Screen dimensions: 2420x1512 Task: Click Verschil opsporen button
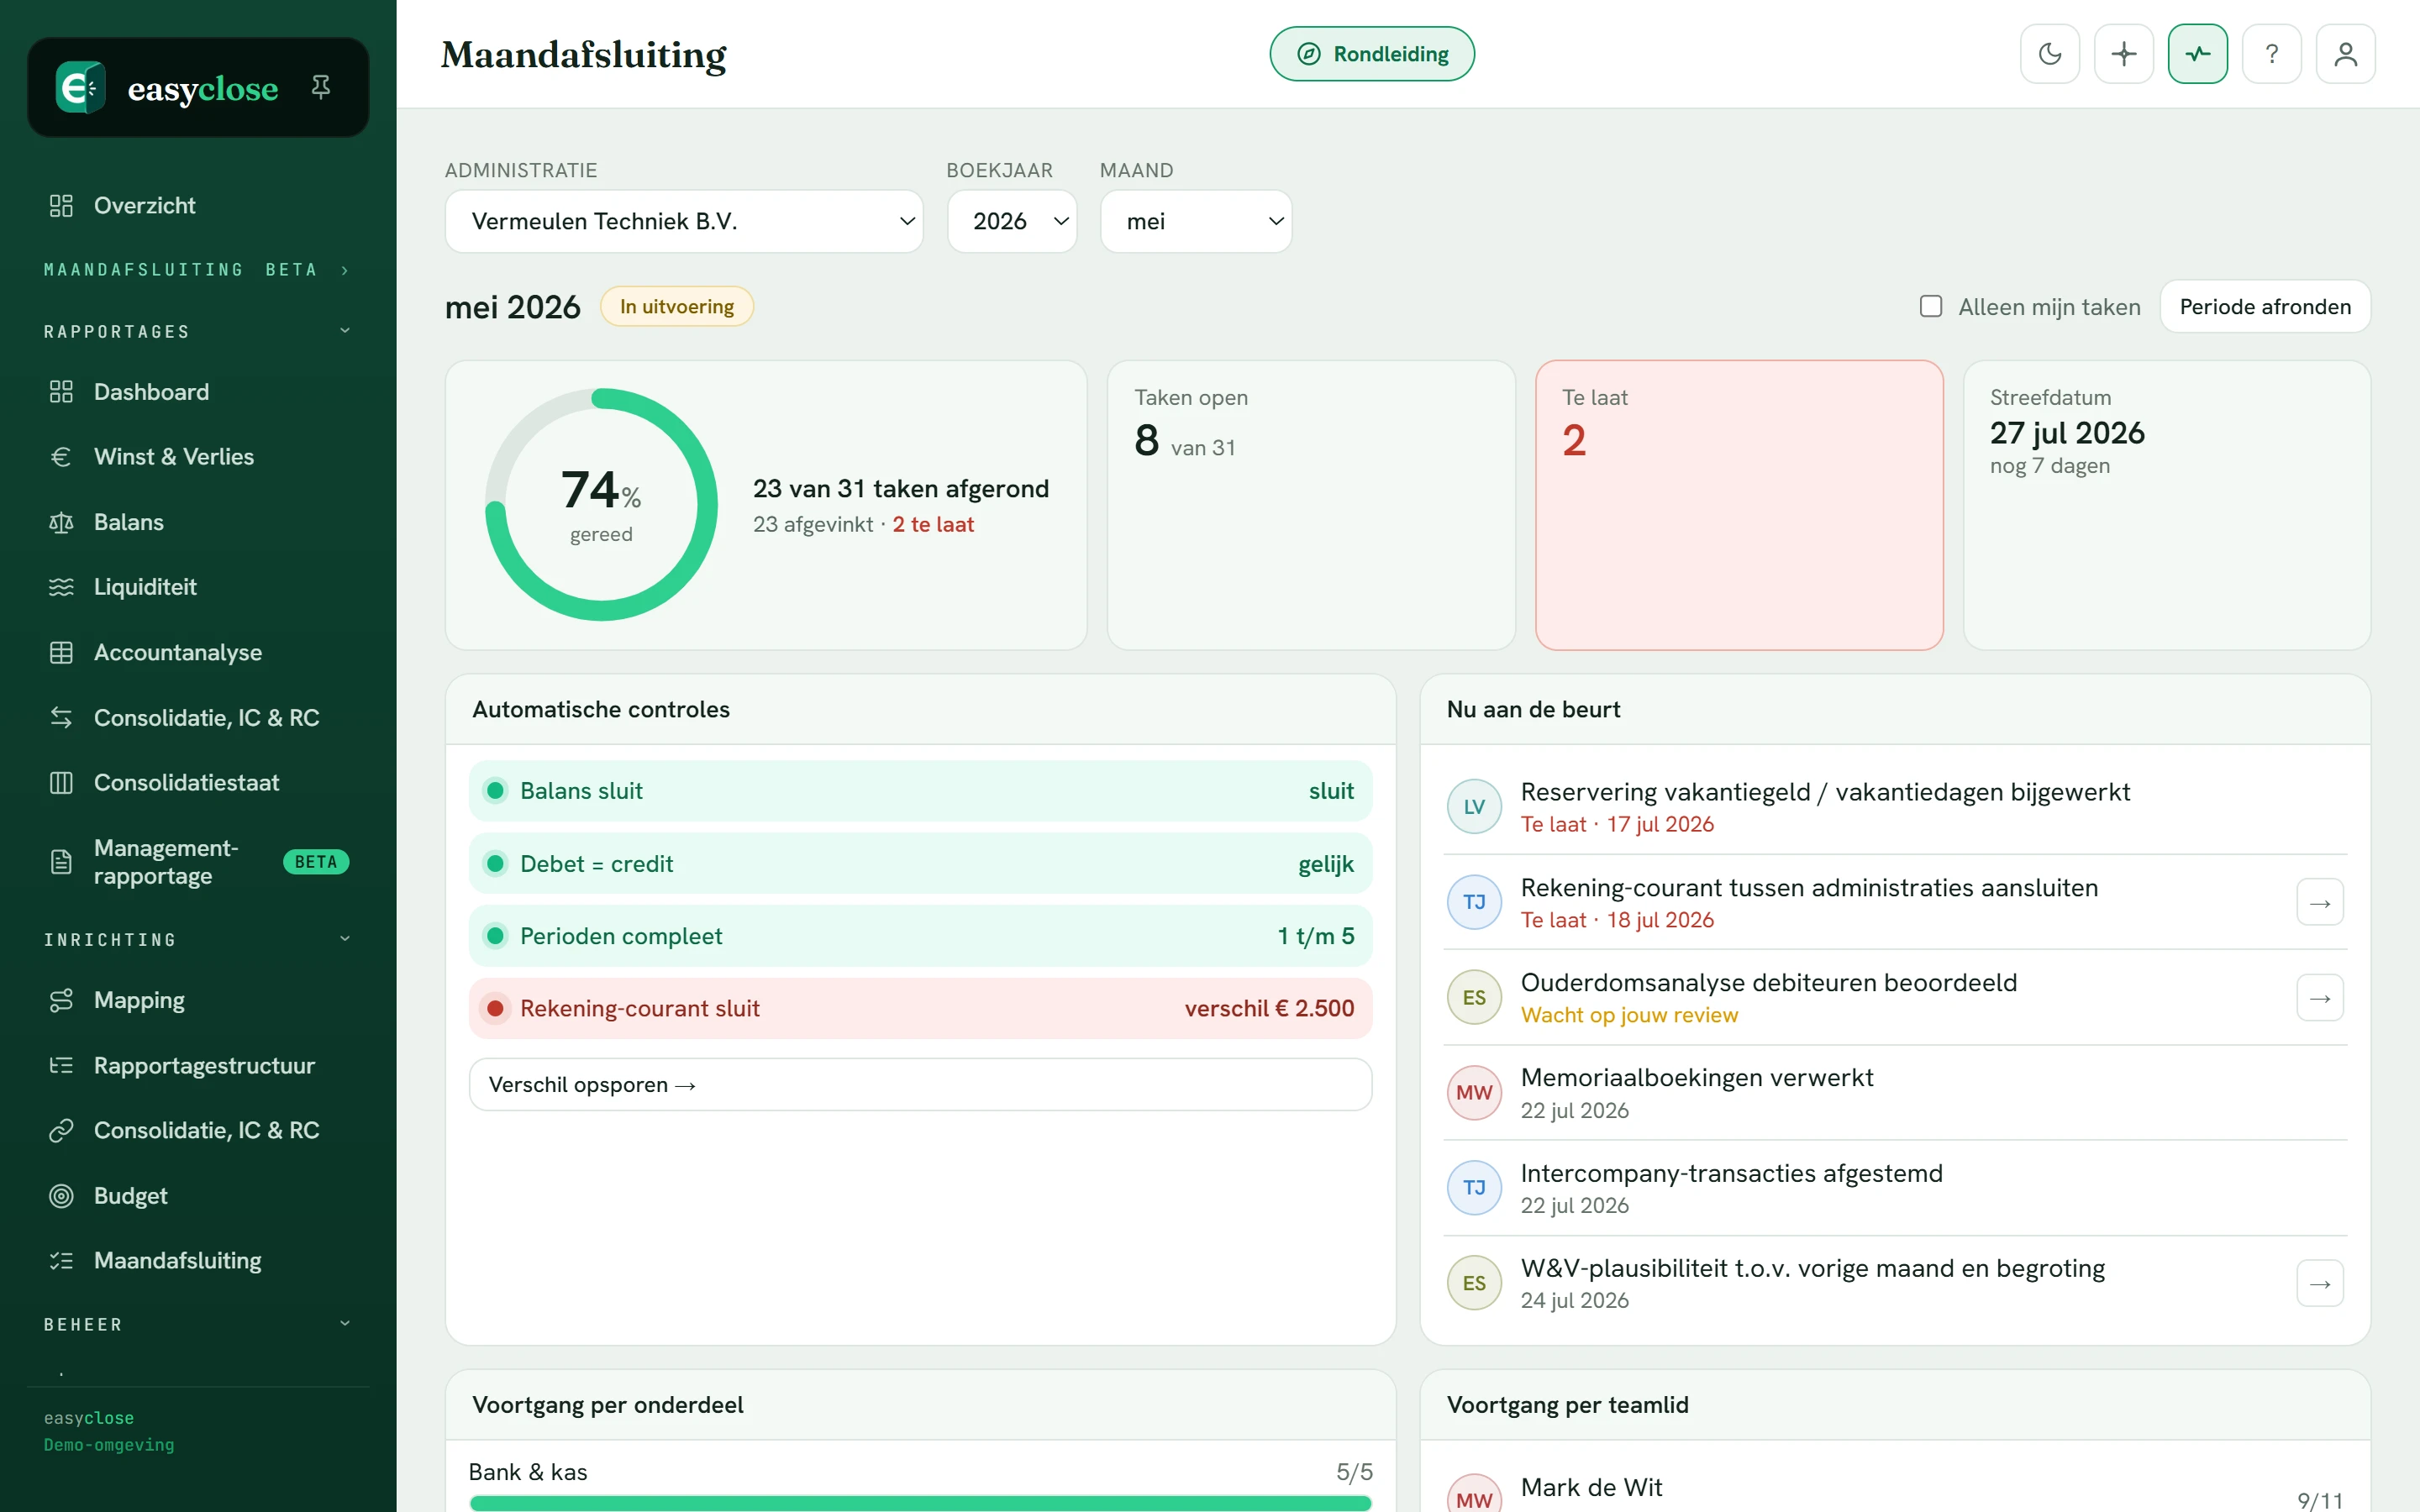coord(920,1085)
